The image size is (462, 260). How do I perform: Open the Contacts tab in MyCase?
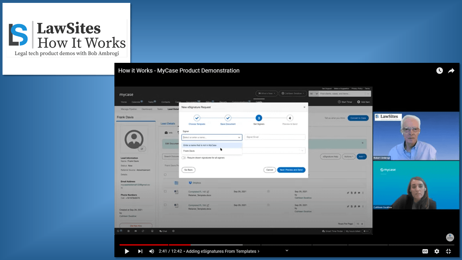(166, 102)
